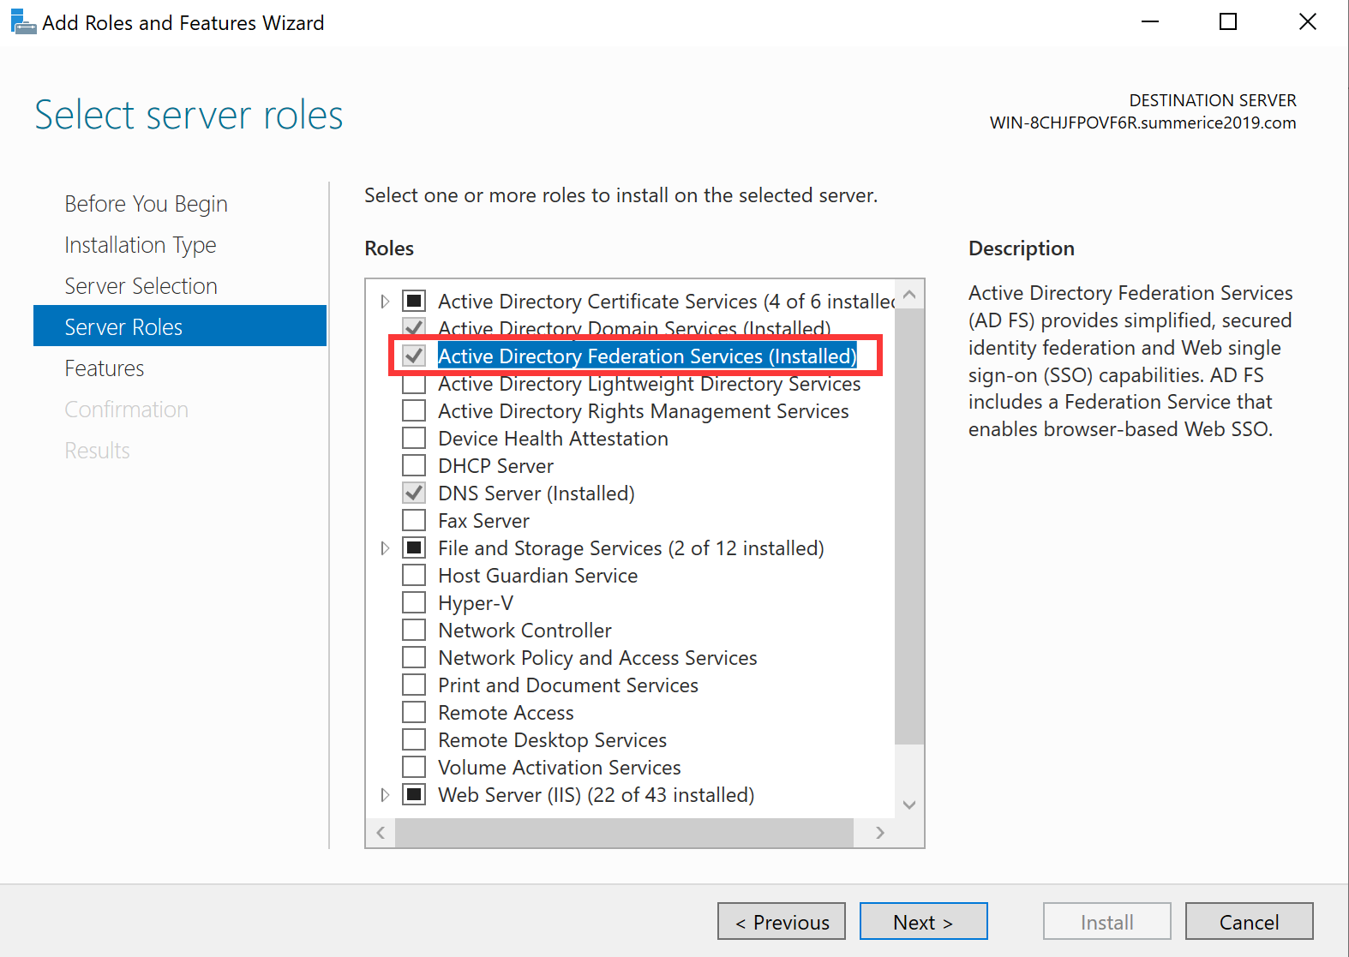This screenshot has width=1349, height=957.
Task: Click right arrow of horizontal scrollbar
Action: coord(879,833)
